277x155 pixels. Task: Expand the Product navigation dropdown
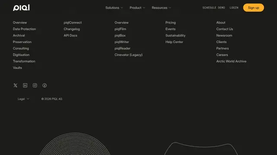click(x=137, y=8)
